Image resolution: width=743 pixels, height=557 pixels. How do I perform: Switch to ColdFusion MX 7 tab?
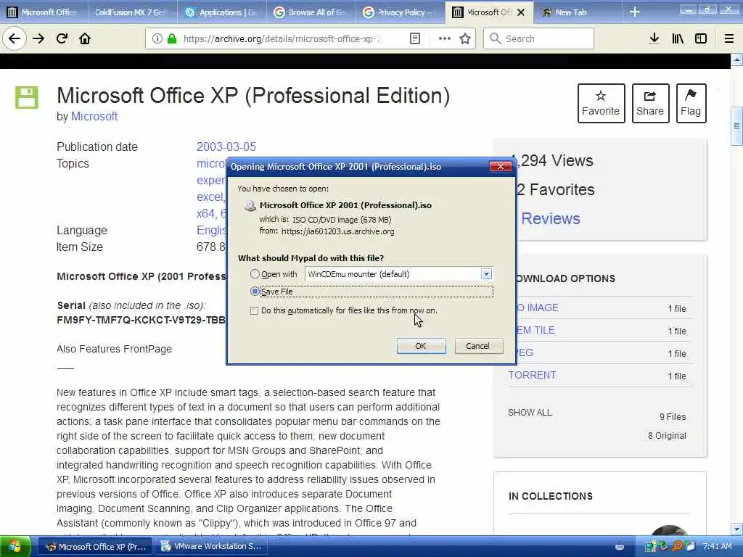click(132, 12)
